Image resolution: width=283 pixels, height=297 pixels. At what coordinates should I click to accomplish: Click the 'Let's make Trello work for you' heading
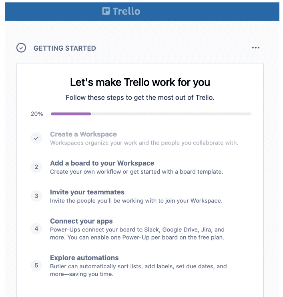pyautogui.click(x=140, y=82)
